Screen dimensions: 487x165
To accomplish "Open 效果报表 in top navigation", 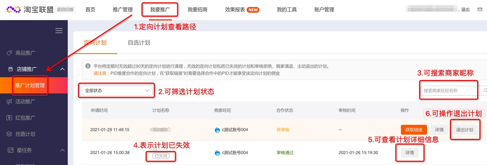I will point(235,10).
